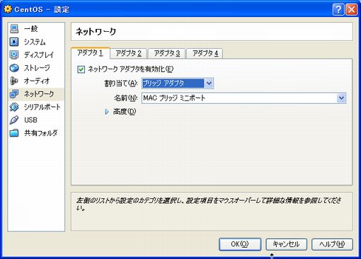The height and width of the screenshot is (259, 361).
Task: Click the MAC ブリッジ ミニポート combo box
Action: coord(243,98)
